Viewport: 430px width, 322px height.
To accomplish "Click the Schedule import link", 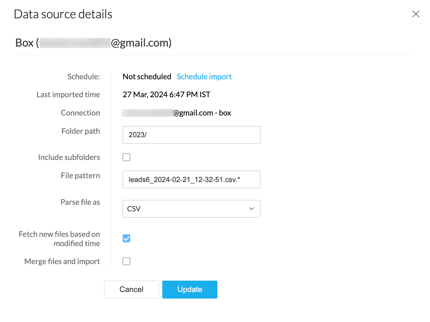I will [204, 77].
